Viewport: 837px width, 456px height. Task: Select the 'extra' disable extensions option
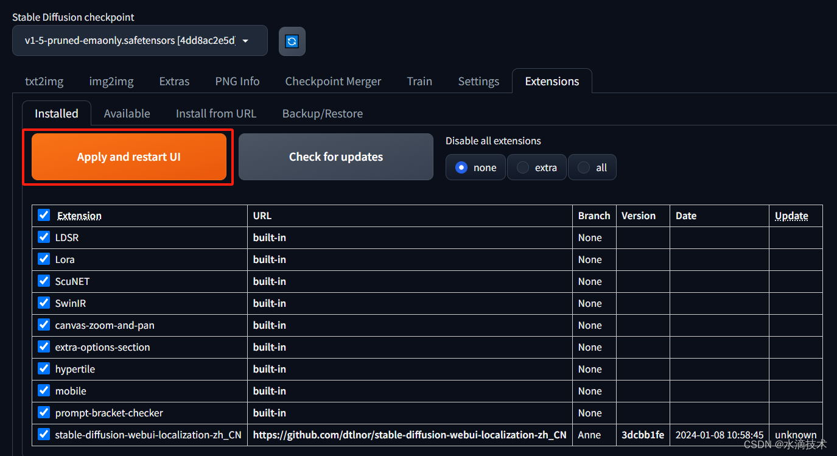point(537,167)
